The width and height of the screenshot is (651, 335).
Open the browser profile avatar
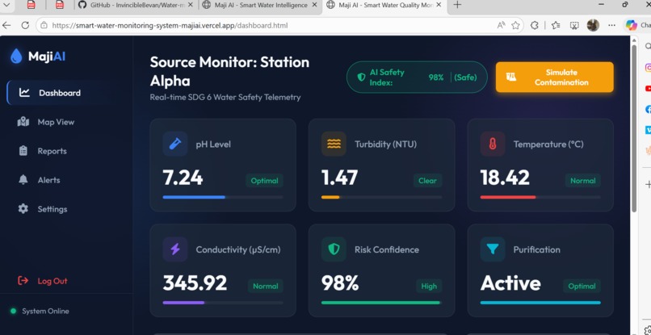(593, 25)
